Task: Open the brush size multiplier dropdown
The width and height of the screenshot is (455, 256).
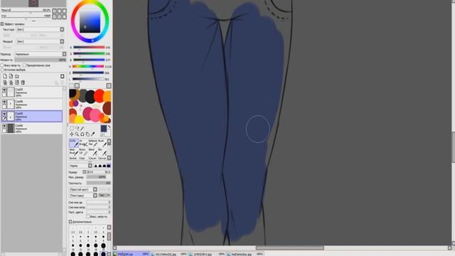Action: click(x=84, y=172)
